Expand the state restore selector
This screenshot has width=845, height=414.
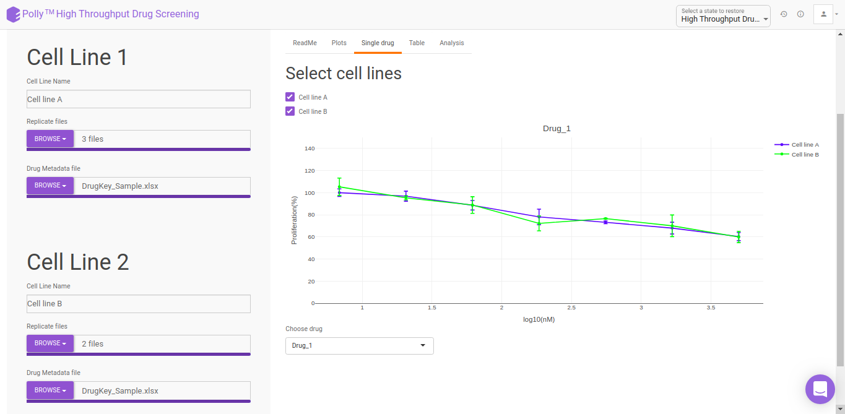click(723, 15)
